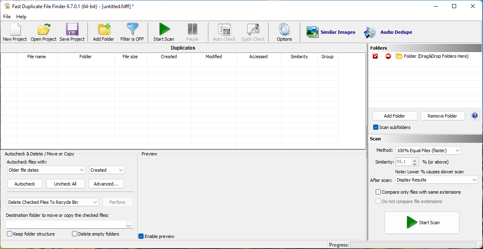
Task: Open the Help menu
Action: click(x=21, y=17)
